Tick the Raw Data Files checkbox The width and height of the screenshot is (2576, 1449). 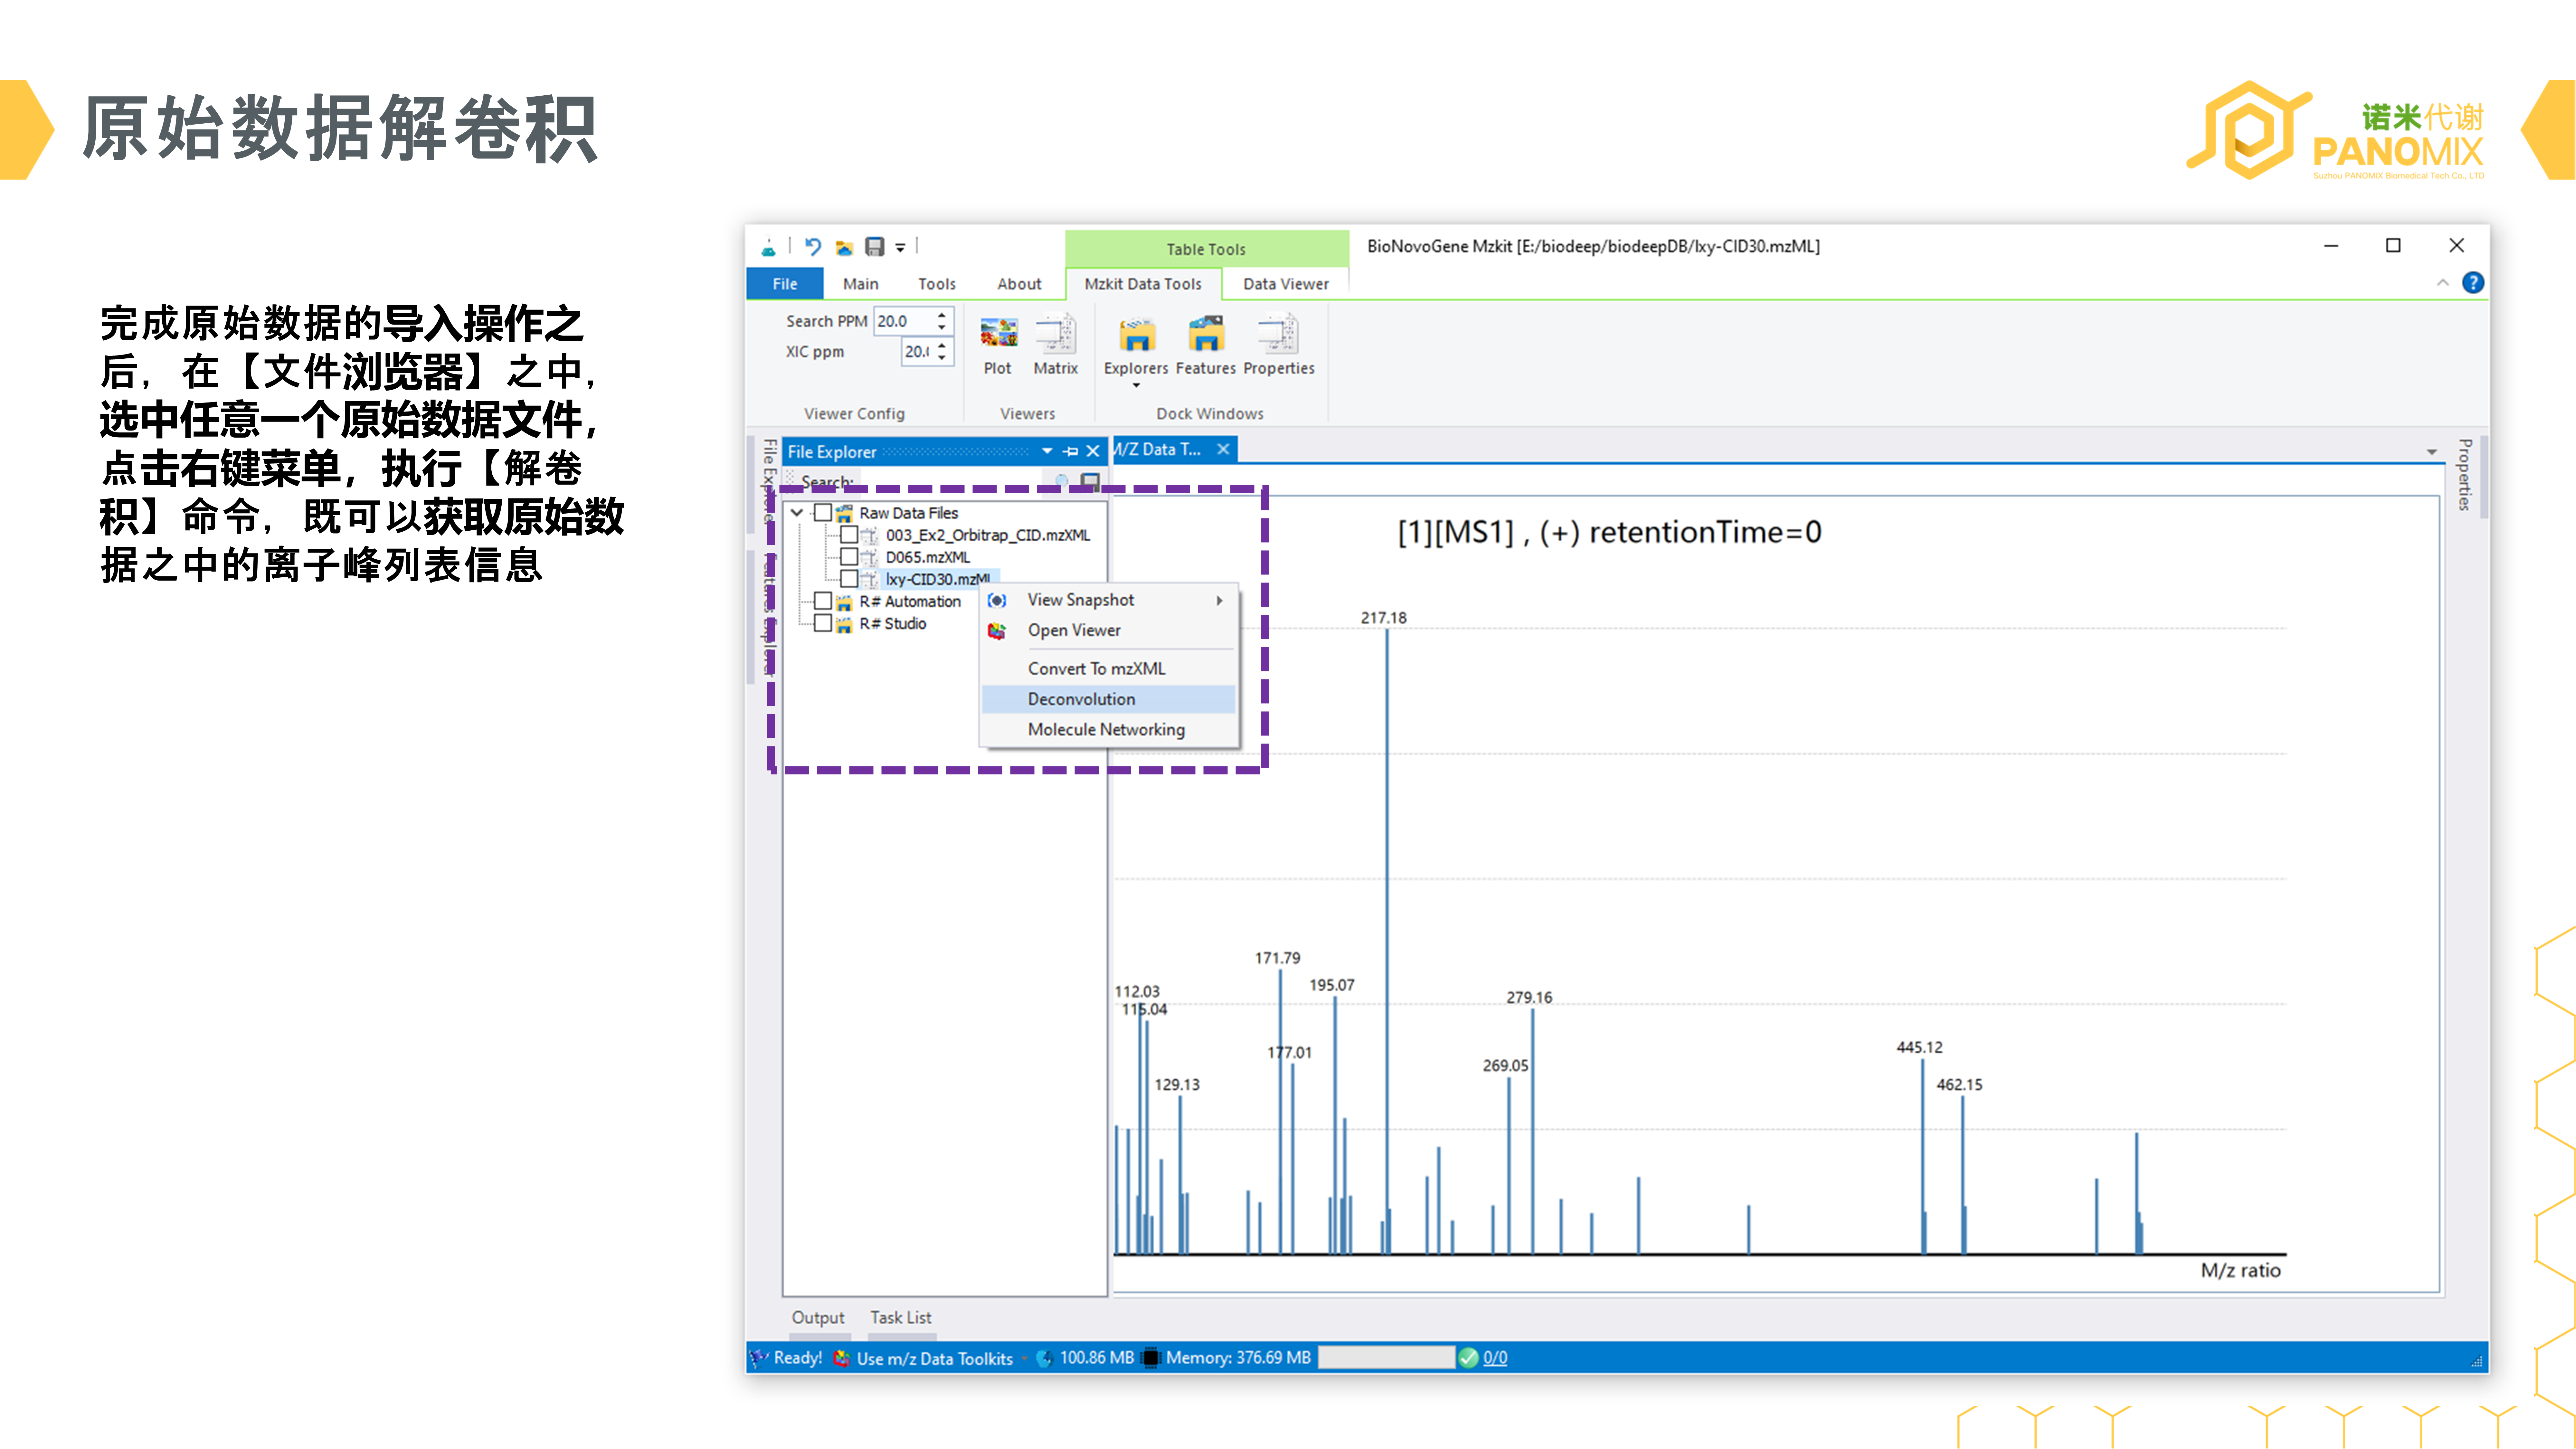click(823, 513)
